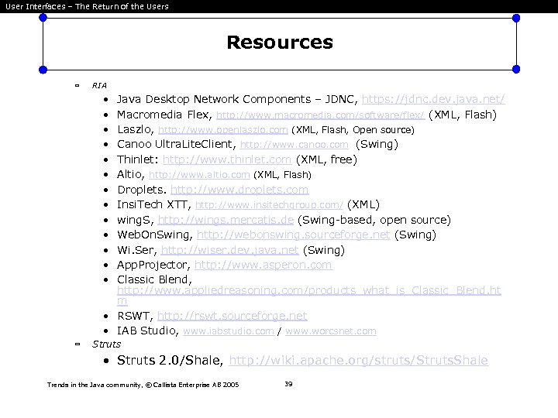
Task: Click slide page number 39
Action: 288,384
